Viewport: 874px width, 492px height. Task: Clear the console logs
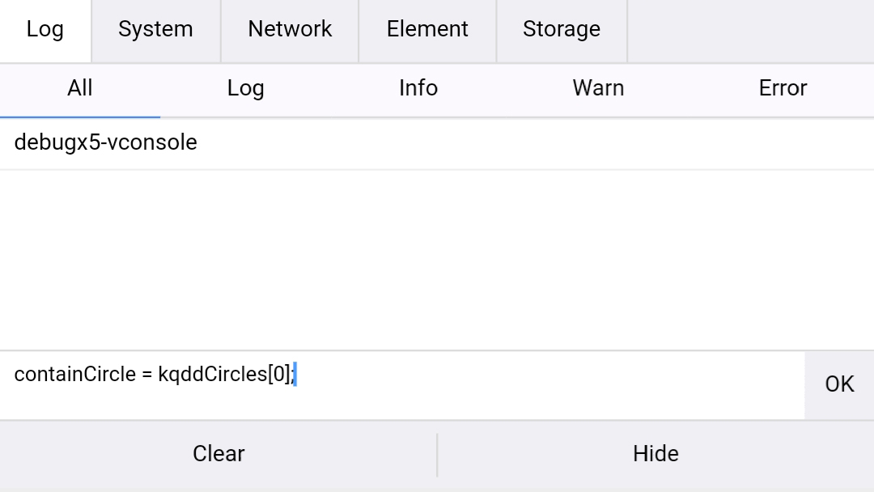(218, 454)
